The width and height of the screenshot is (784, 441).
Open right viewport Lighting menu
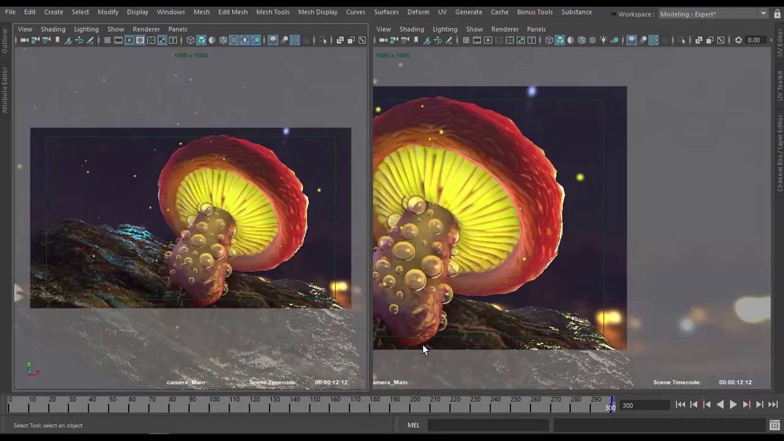point(445,29)
